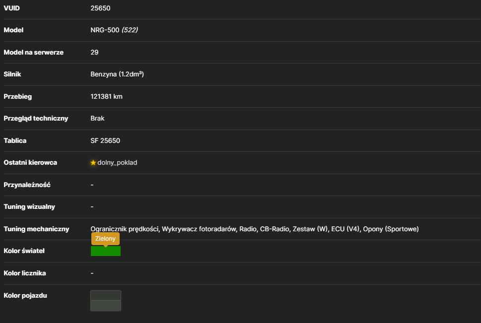Select the upper Kolor pojazdu color swatch
Screen dimensions: 481x323
(x=106, y=295)
